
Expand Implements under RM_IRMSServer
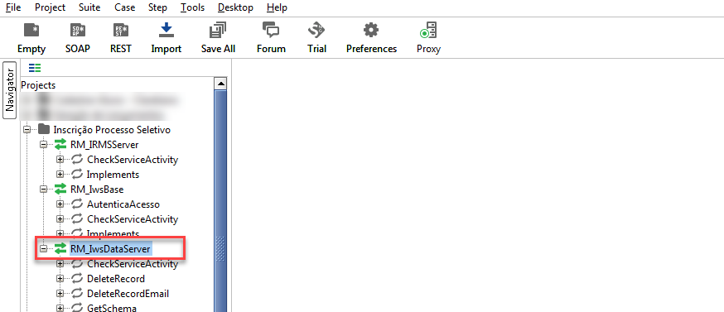coord(60,175)
